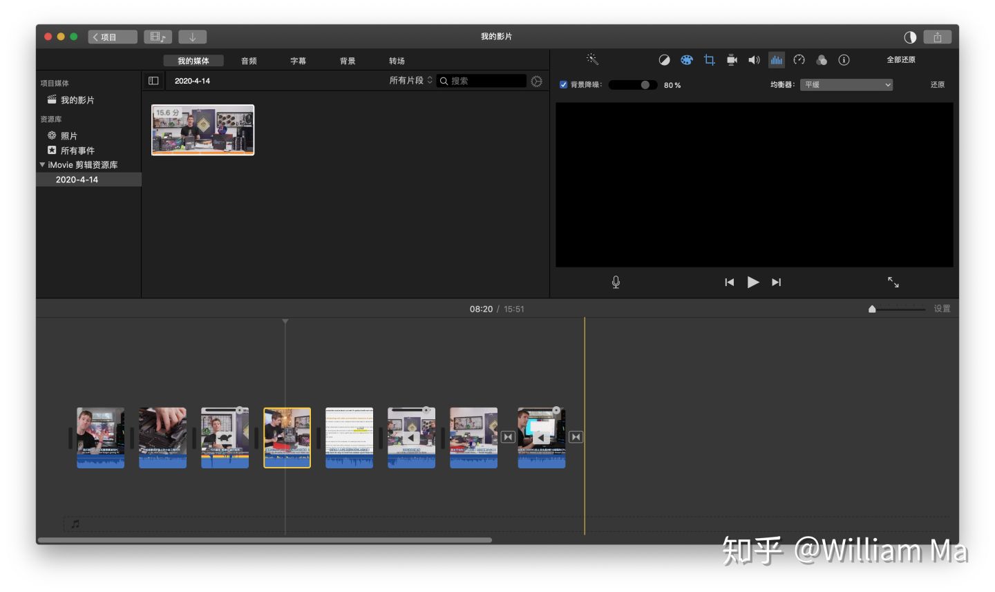The height and width of the screenshot is (592, 995).
Task: Switch to the 音频 tab
Action: tap(248, 61)
